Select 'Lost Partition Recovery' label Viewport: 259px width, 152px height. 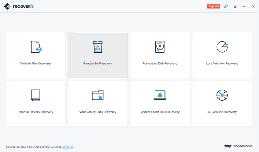[x=222, y=64]
